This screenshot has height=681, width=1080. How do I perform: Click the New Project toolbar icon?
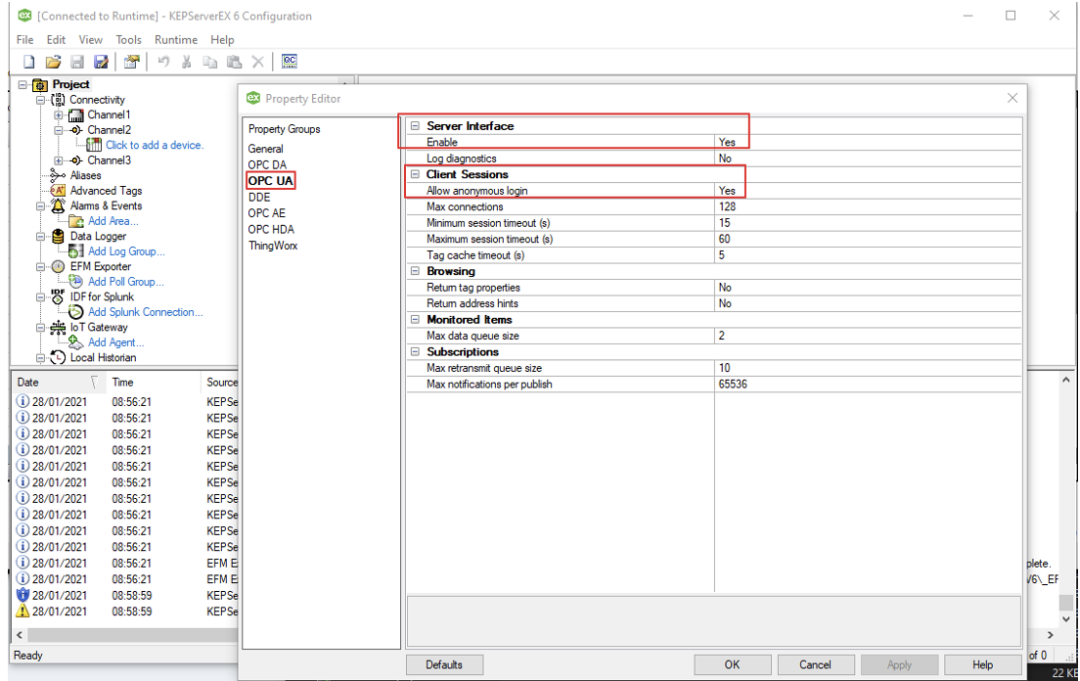tap(28, 62)
